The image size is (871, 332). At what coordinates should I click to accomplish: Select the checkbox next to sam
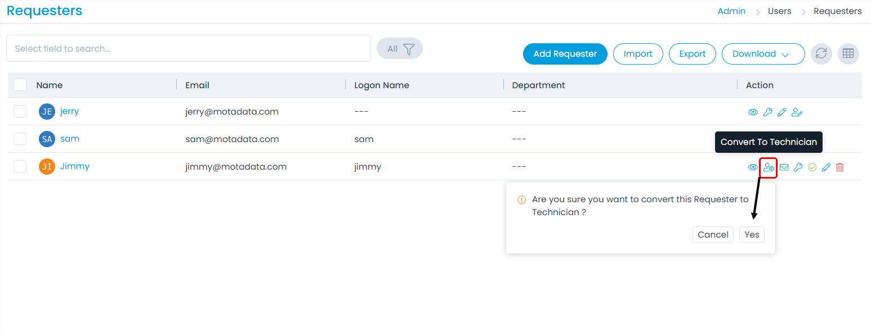coord(20,139)
